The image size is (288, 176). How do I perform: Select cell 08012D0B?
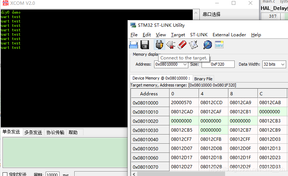coord(213,148)
